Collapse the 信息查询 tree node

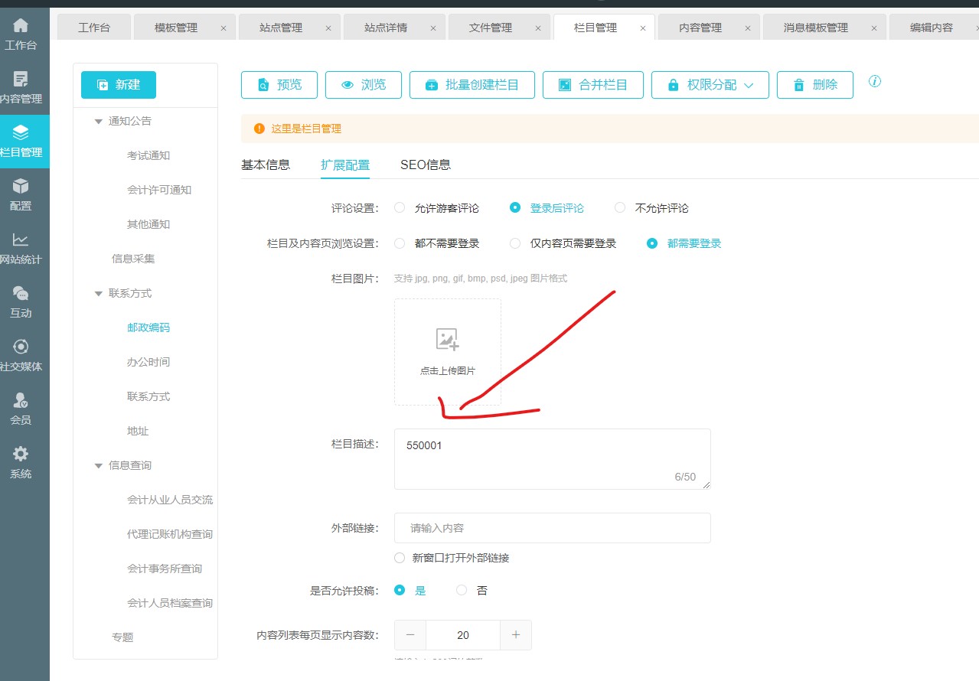click(x=98, y=465)
